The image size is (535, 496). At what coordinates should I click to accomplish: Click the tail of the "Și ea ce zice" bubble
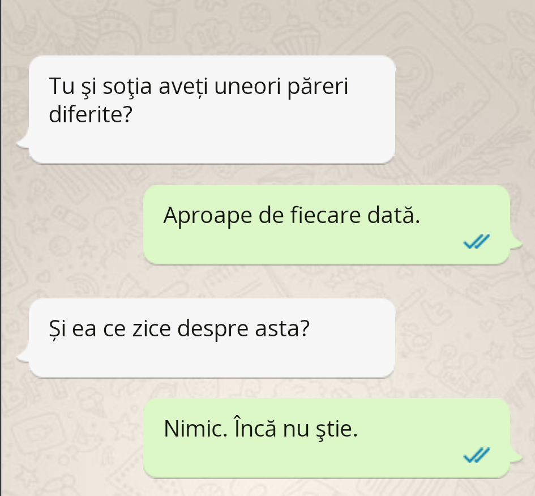[23, 356]
